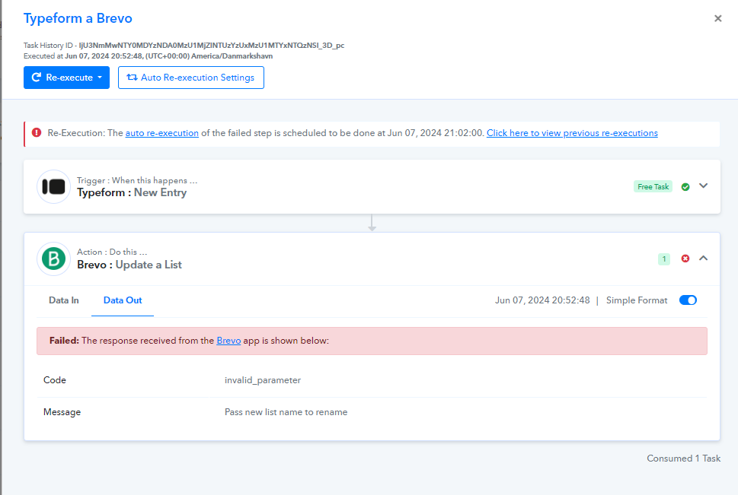Click the task count badge '1' on Brevo step

[x=663, y=259]
